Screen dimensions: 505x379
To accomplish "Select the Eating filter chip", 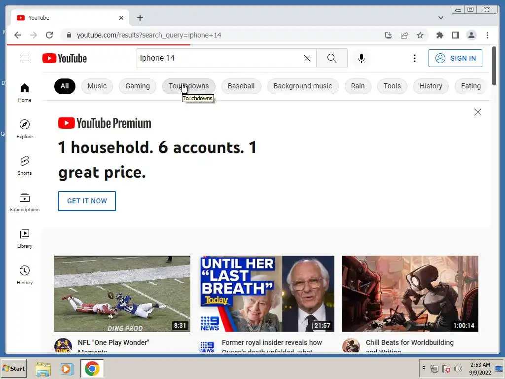I will click(471, 86).
